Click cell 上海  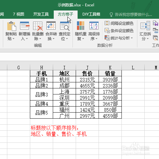click(x=64, y=91)
